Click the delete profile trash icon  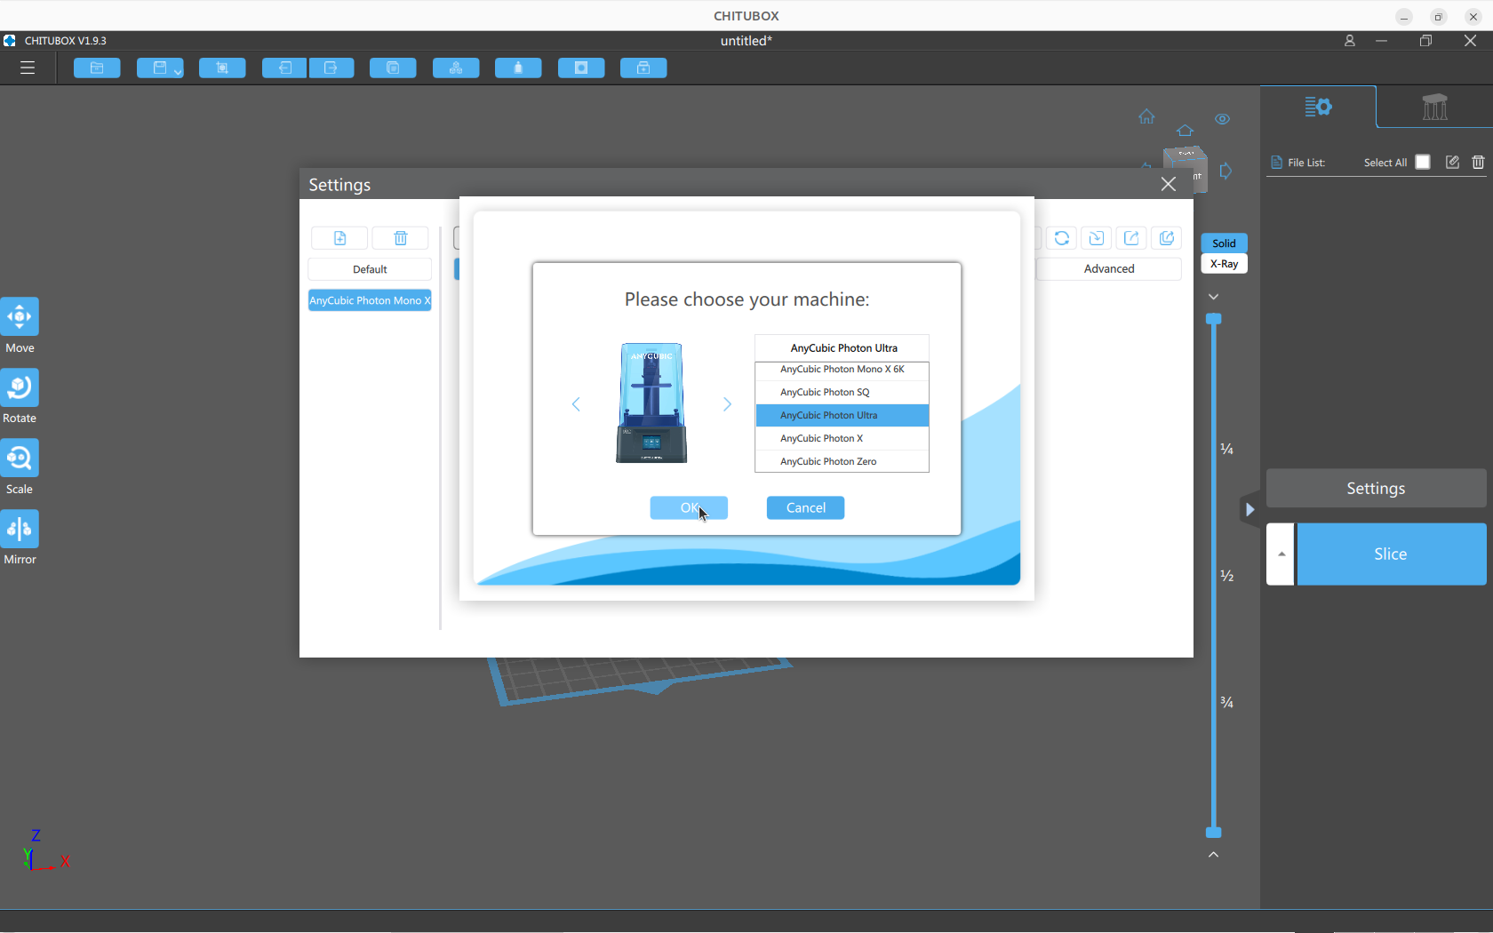401,238
